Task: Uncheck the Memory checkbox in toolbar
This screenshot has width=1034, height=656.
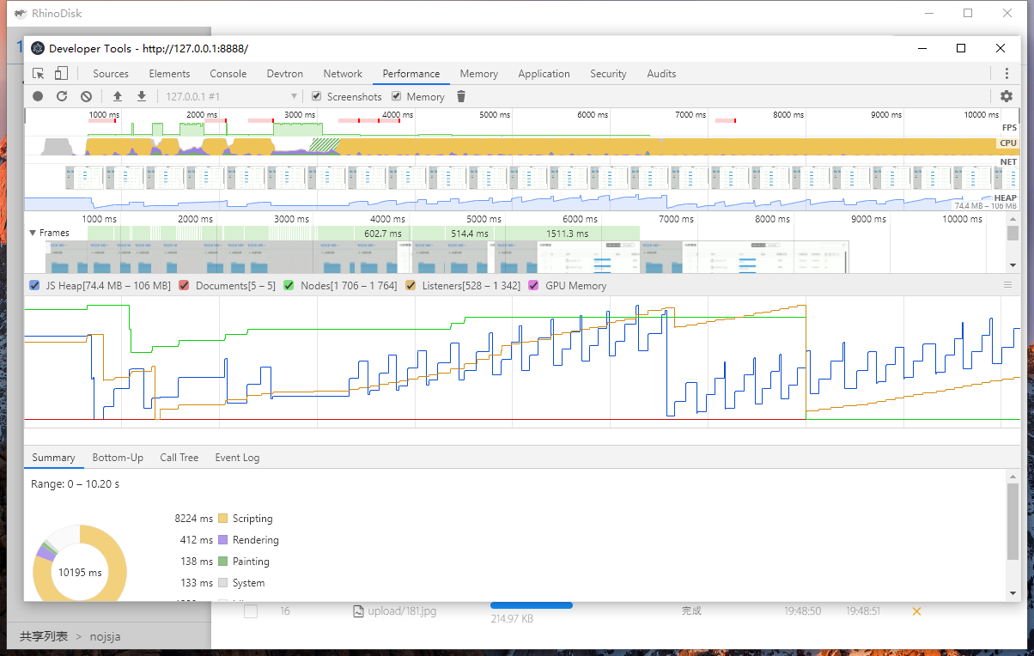Action: click(397, 97)
